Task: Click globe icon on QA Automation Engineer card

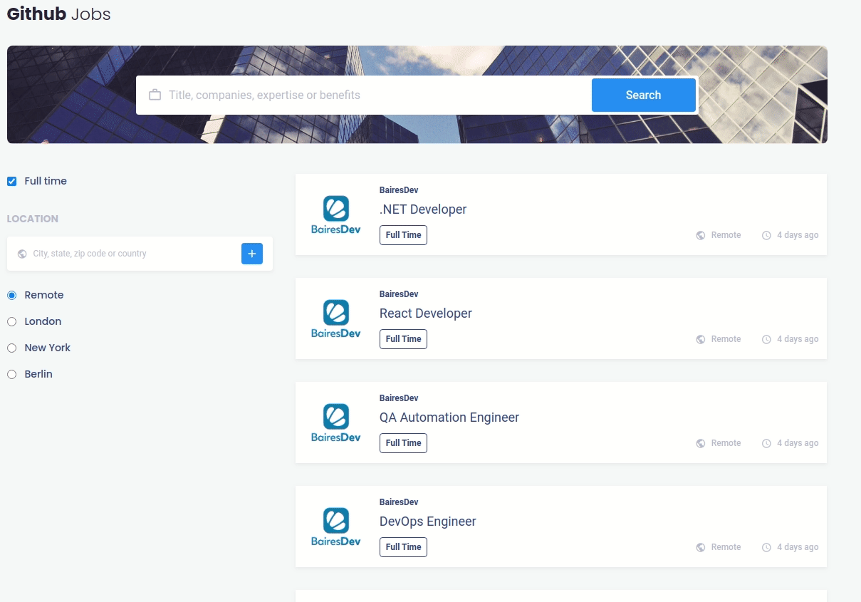Action: 701,443
